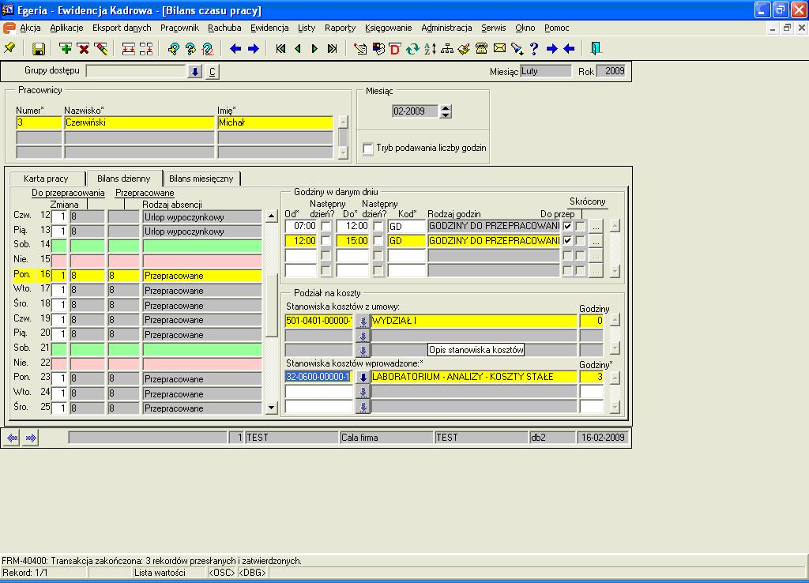Toggle Do przep checkbox in 12:00 row
The image size is (809, 583).
point(567,240)
